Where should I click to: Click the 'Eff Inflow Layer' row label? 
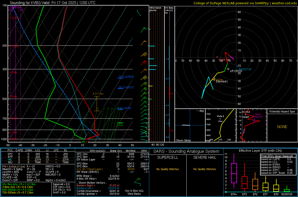(86, 160)
